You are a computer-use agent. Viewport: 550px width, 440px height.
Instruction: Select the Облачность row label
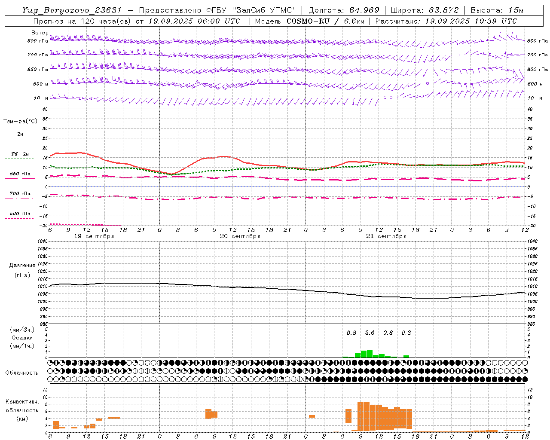[22, 373]
